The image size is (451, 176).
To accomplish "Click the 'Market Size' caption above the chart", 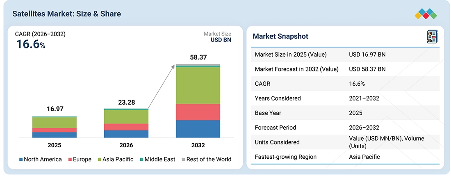I will click(x=217, y=34).
